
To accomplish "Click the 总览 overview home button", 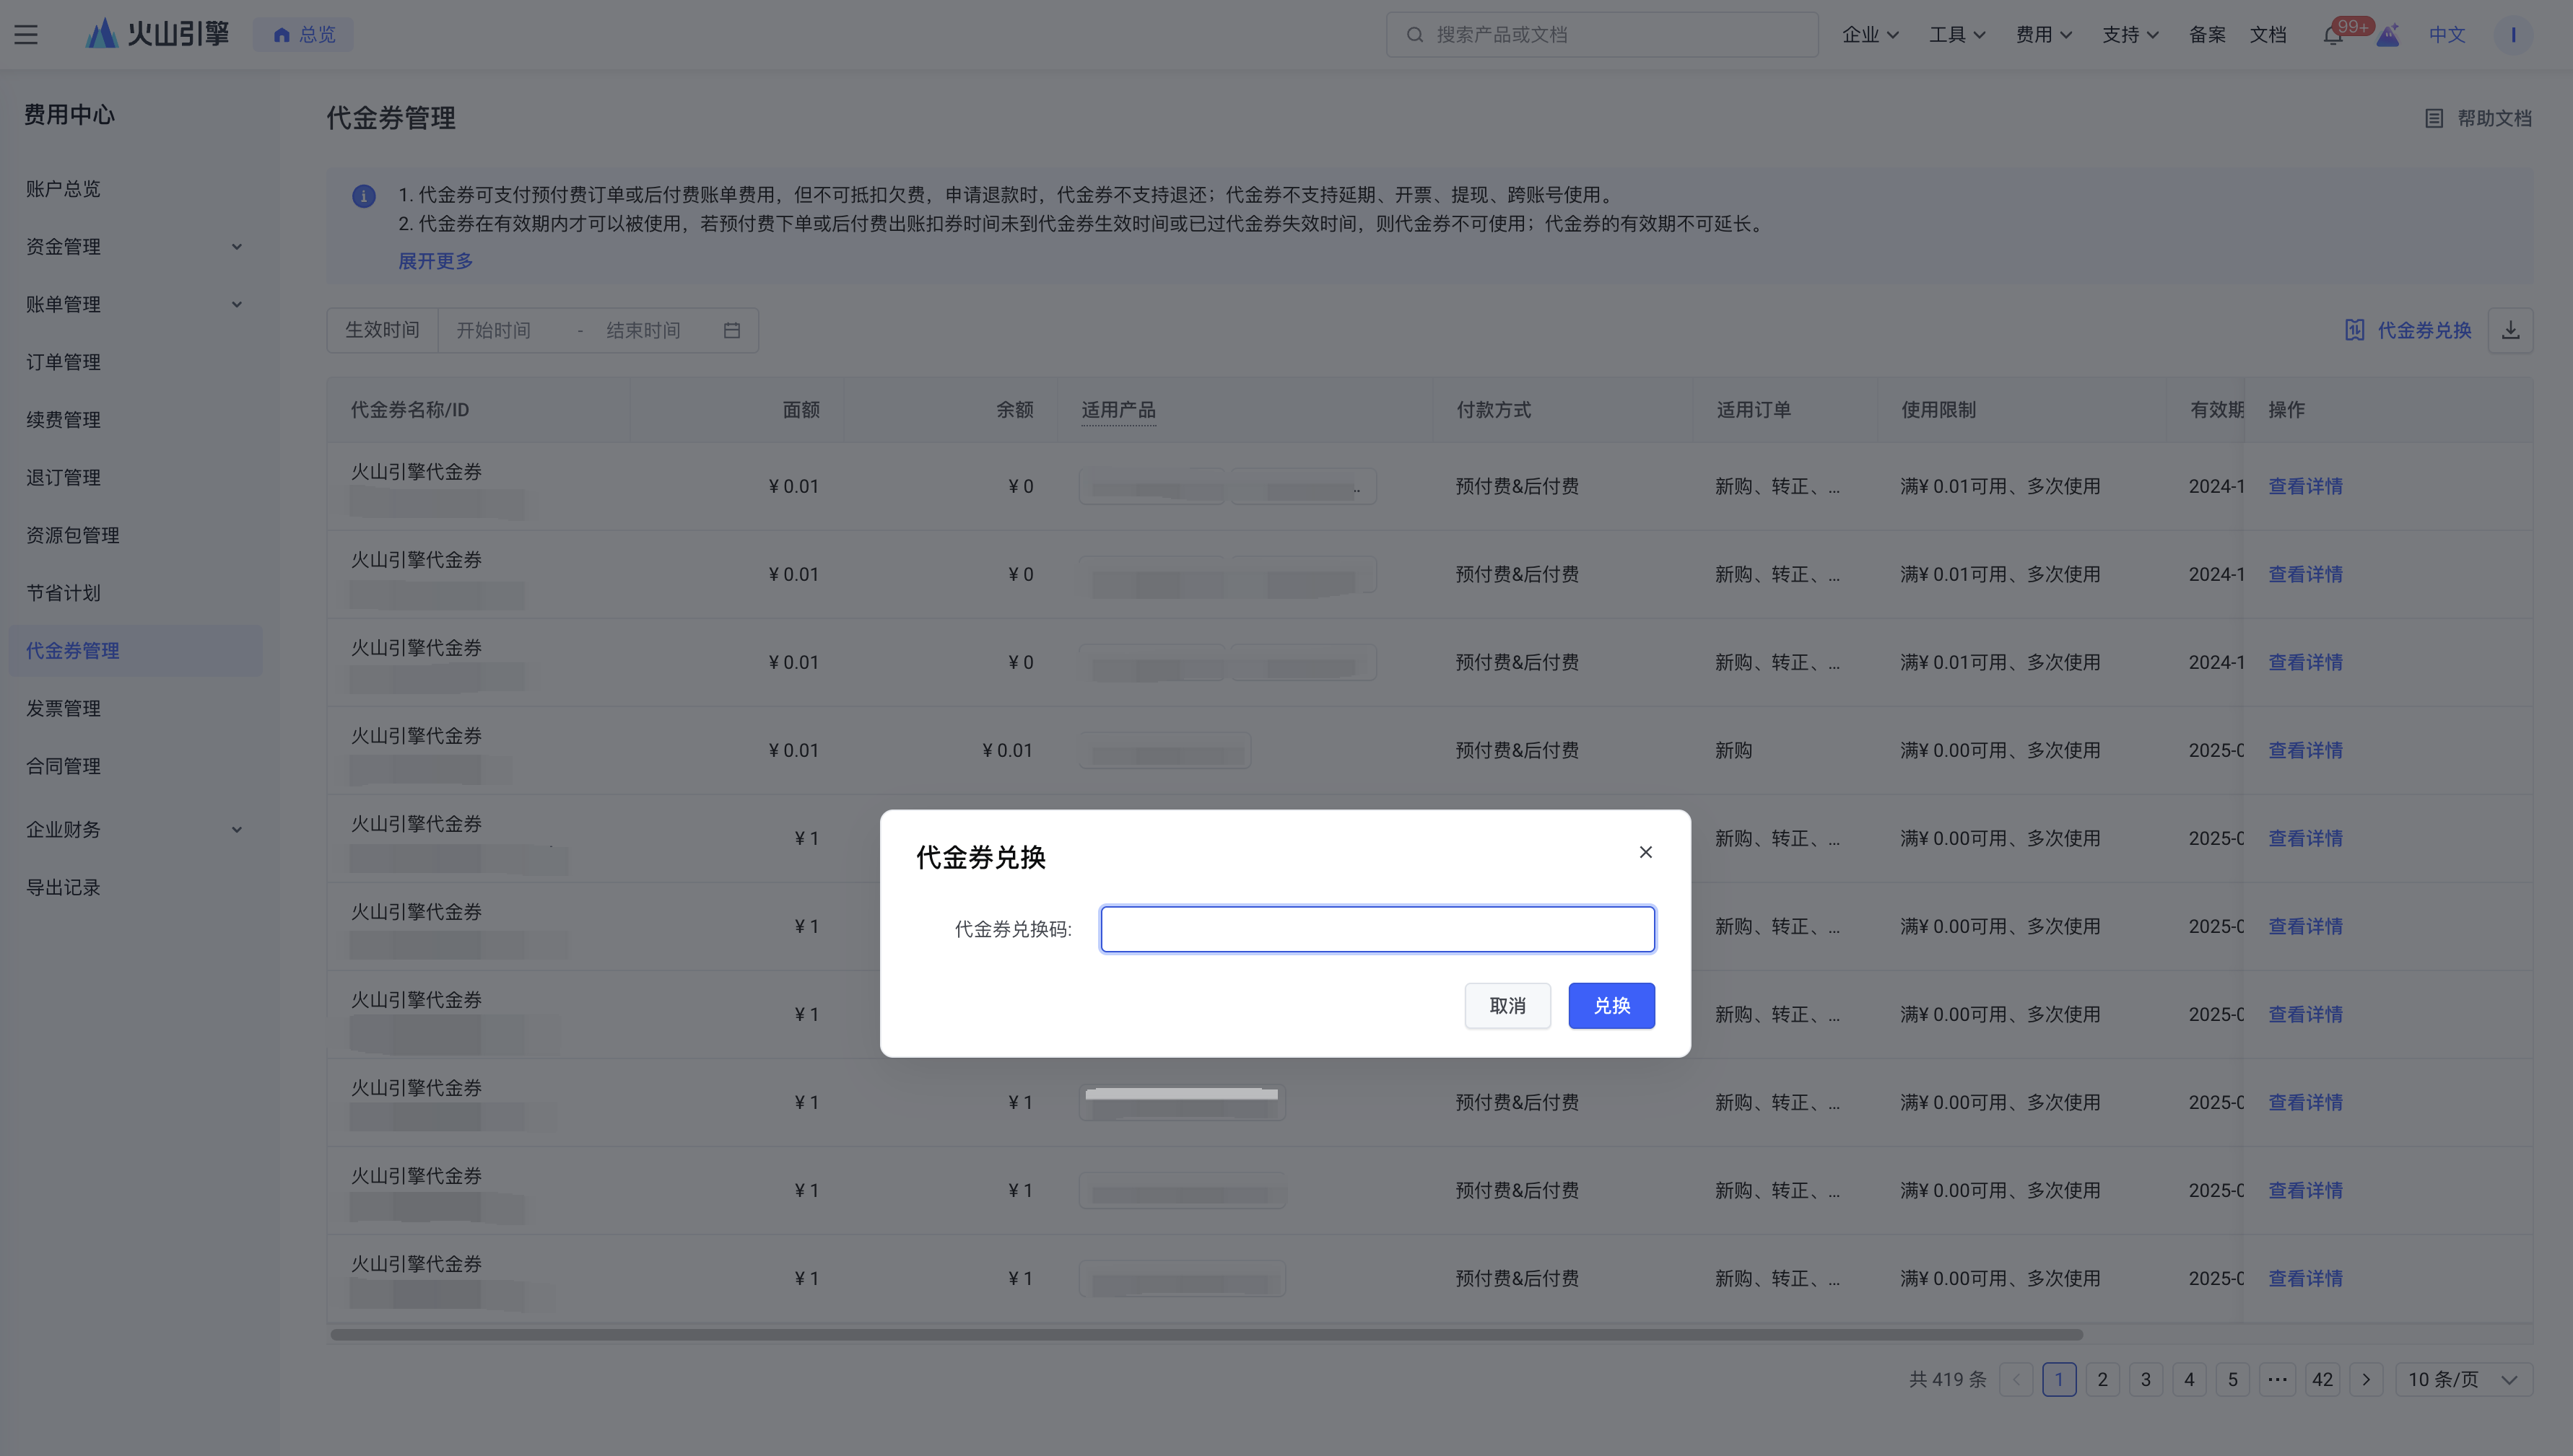I will click(303, 35).
